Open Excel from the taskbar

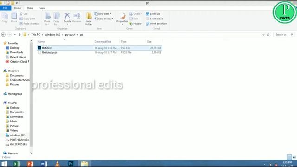coord(17,164)
